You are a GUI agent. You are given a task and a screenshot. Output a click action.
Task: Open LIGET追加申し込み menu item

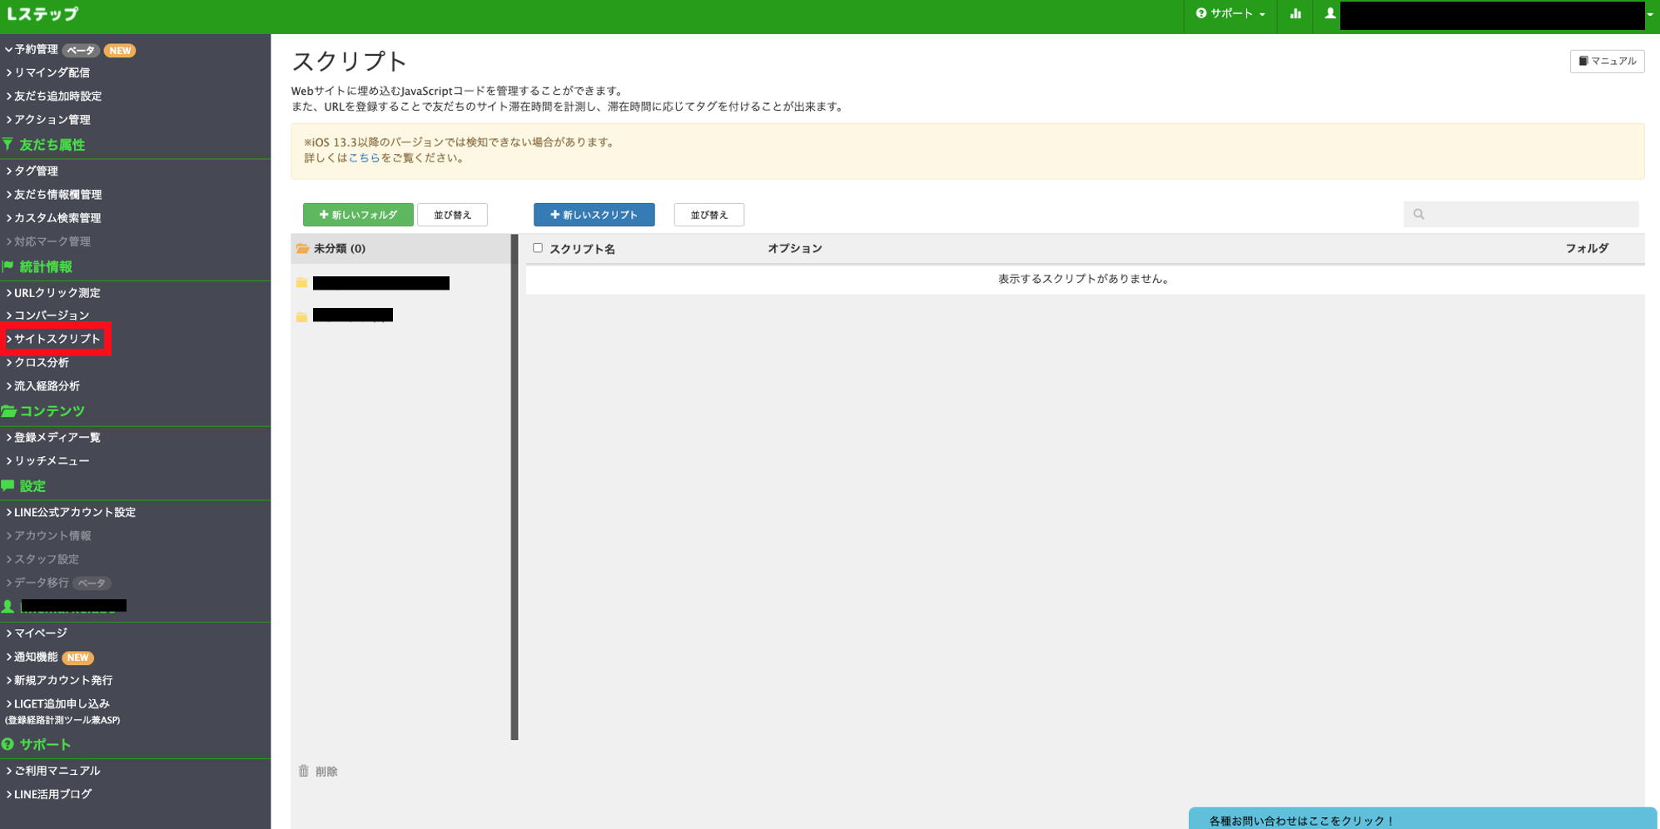point(57,704)
